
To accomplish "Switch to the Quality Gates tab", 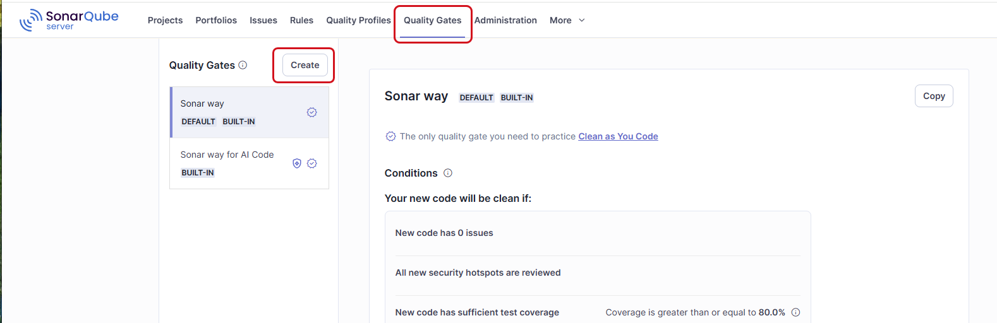I will (433, 20).
